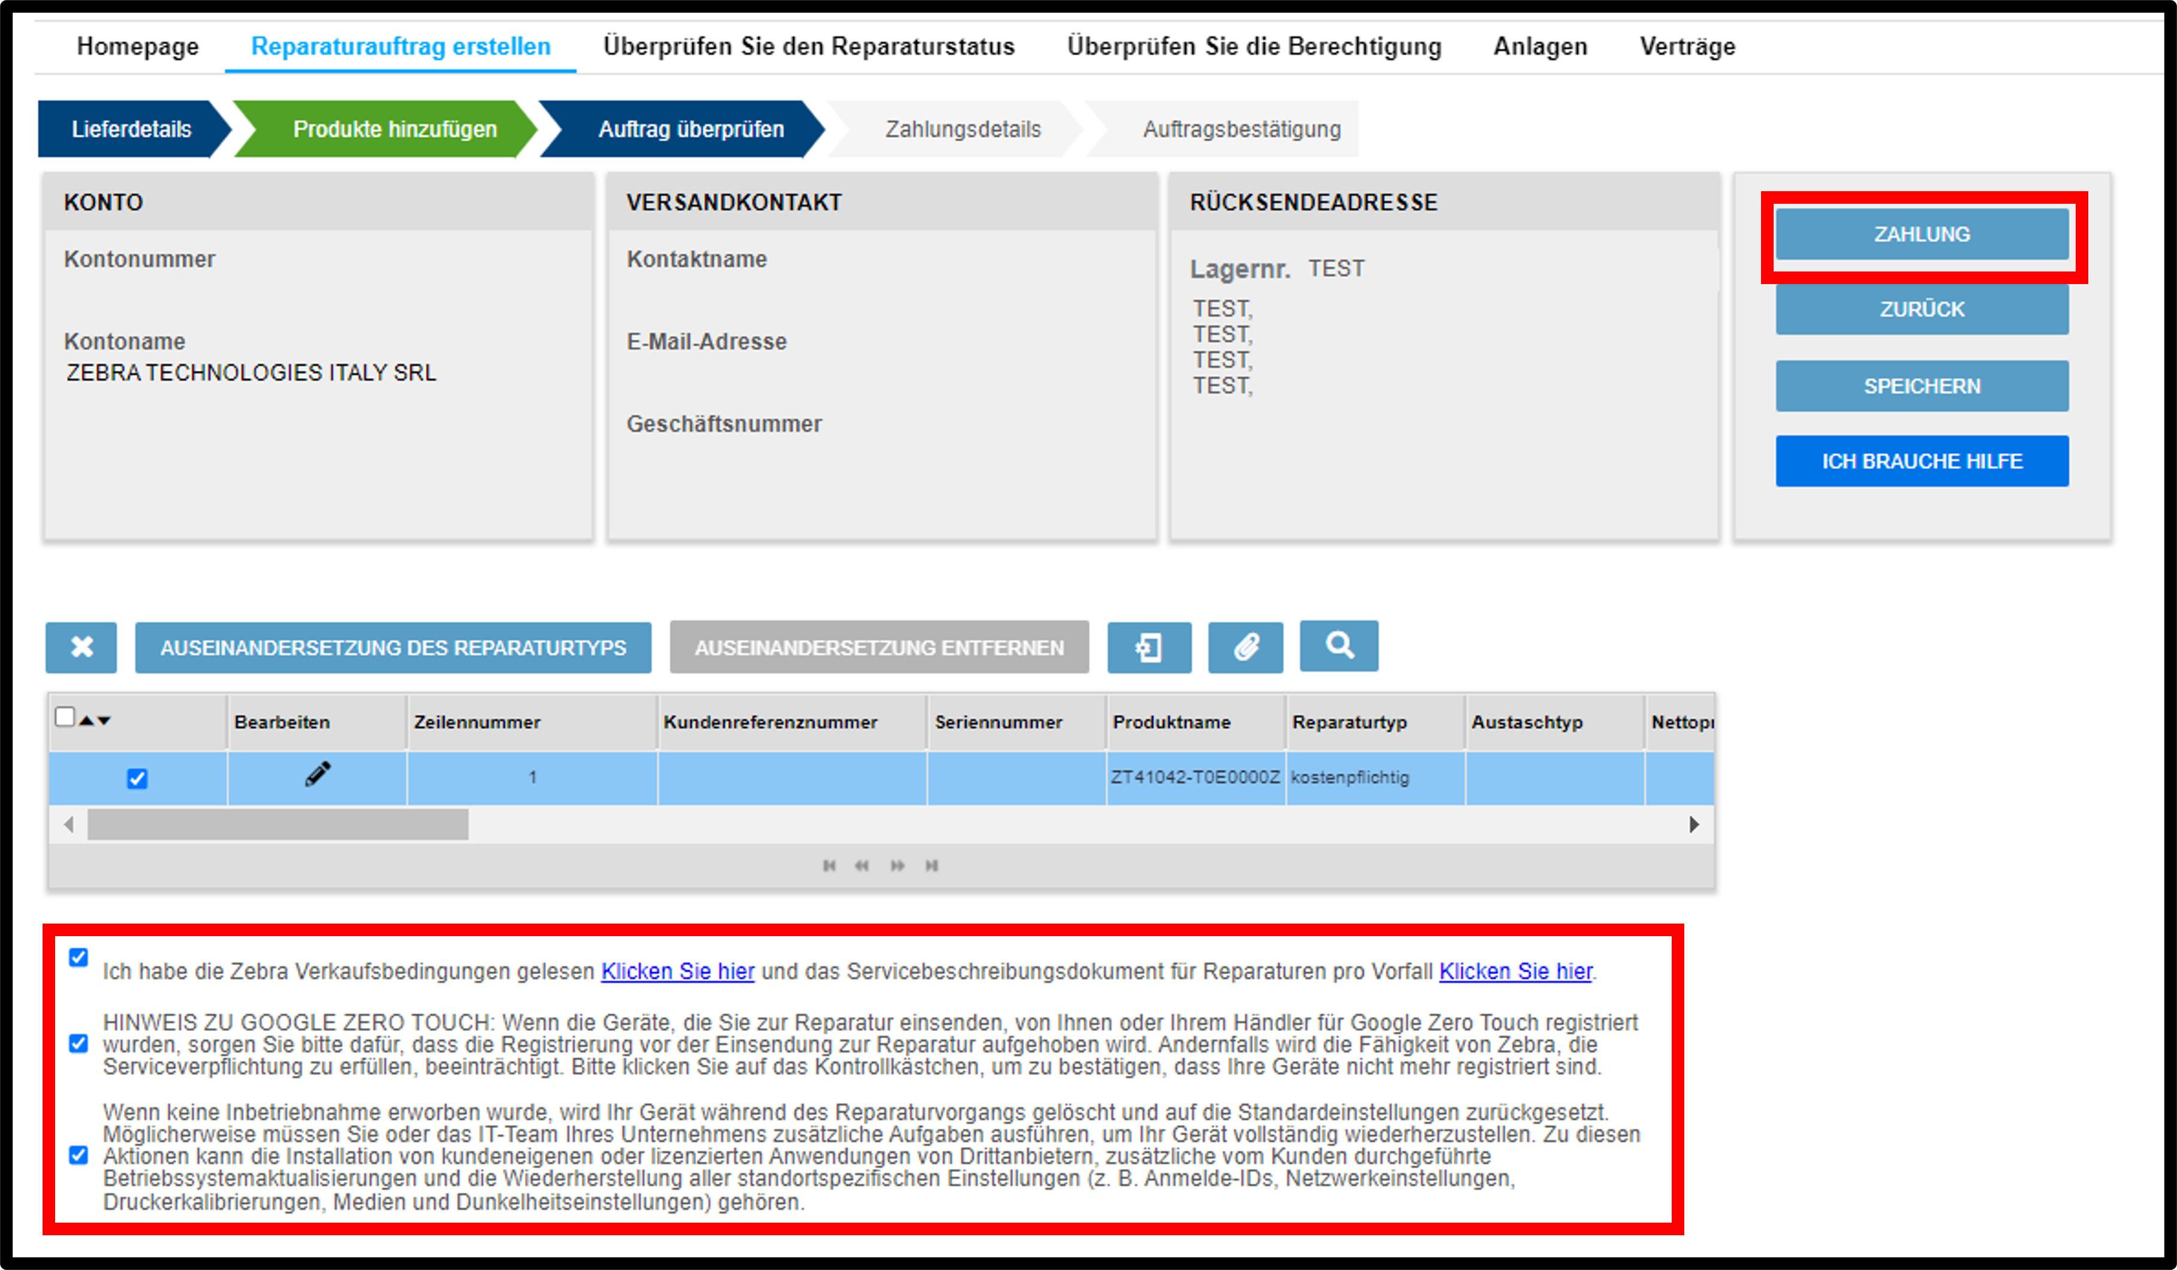Open the Servicebeschreibungsdokument Klicken Sie hier link
Screen dimensions: 2177x1270
coord(1515,971)
